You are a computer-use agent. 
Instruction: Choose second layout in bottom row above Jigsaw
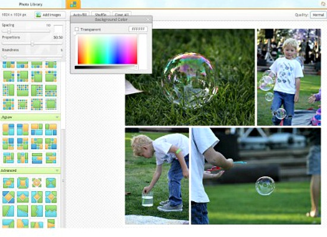[23, 104]
